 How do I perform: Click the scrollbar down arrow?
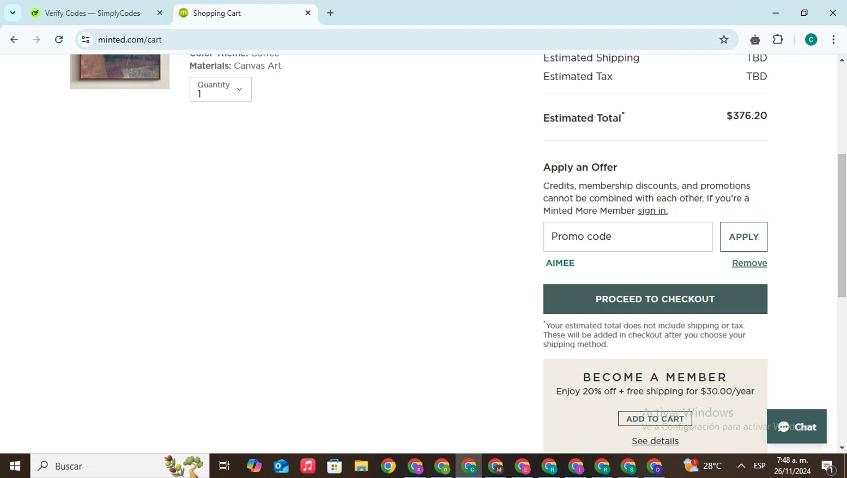[842, 448]
